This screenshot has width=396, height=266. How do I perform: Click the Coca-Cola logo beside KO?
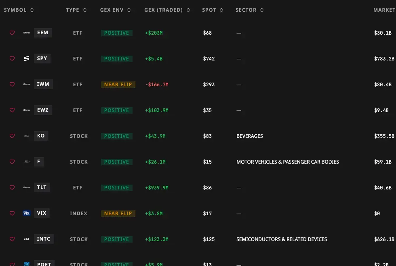point(27,136)
